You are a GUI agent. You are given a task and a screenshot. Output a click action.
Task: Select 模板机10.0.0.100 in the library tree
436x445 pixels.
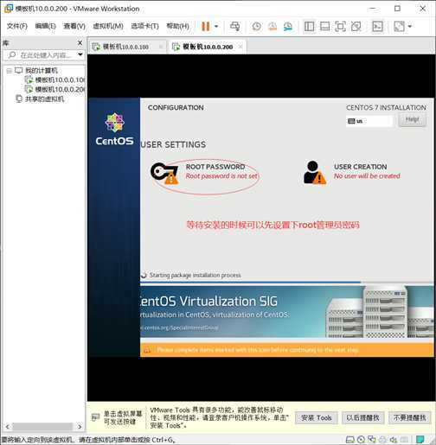[x=60, y=79]
